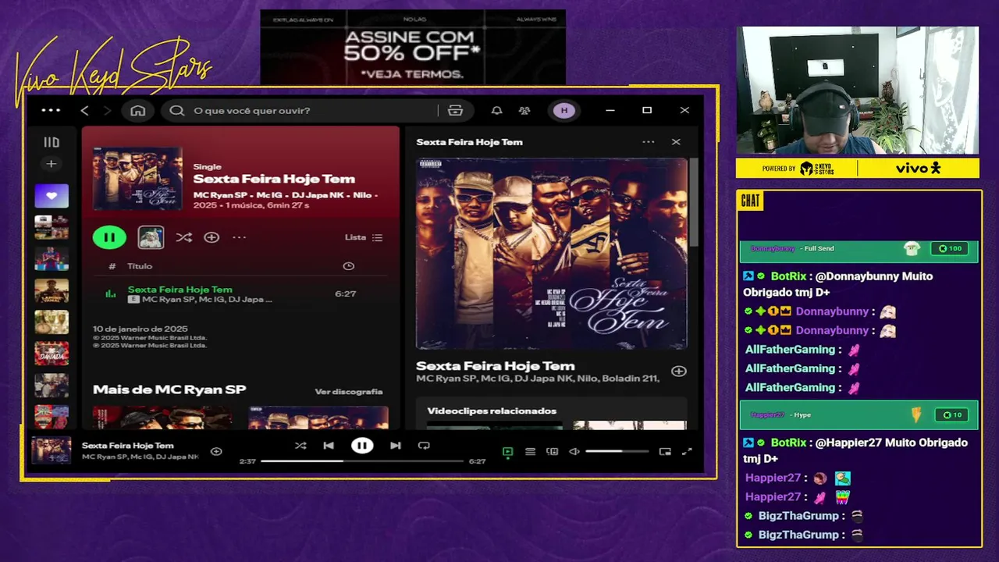Click the large album art in Now Playing panel
The height and width of the screenshot is (562, 999).
coord(552,254)
